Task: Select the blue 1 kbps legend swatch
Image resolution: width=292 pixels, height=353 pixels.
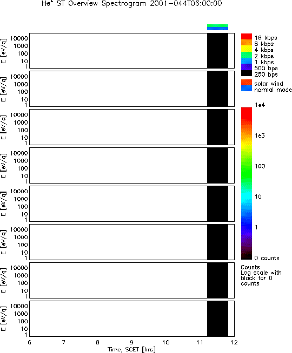Action: click(x=247, y=61)
